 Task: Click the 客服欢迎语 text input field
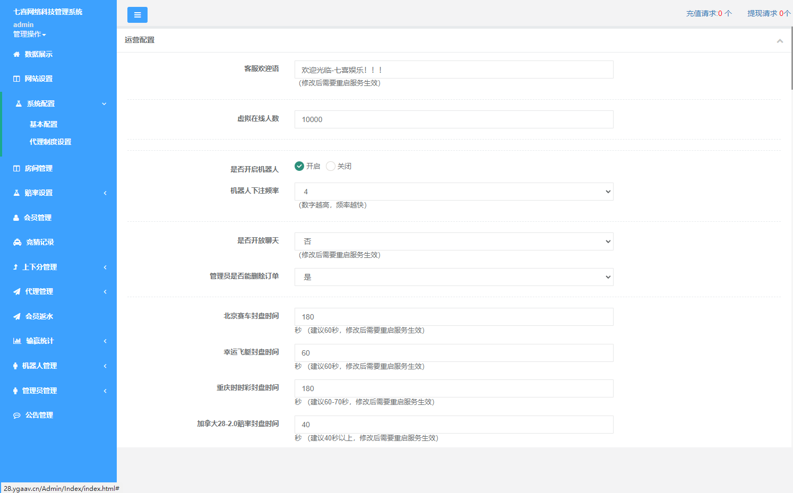tap(453, 69)
